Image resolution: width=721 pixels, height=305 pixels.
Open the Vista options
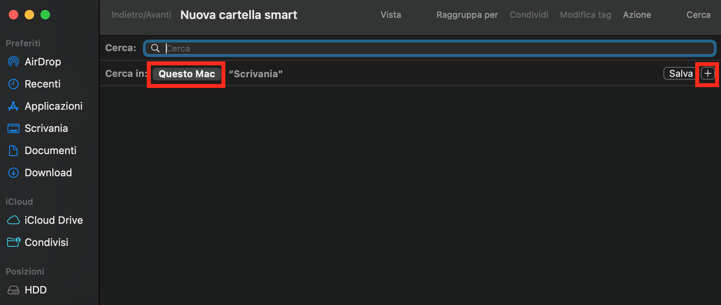tap(390, 15)
